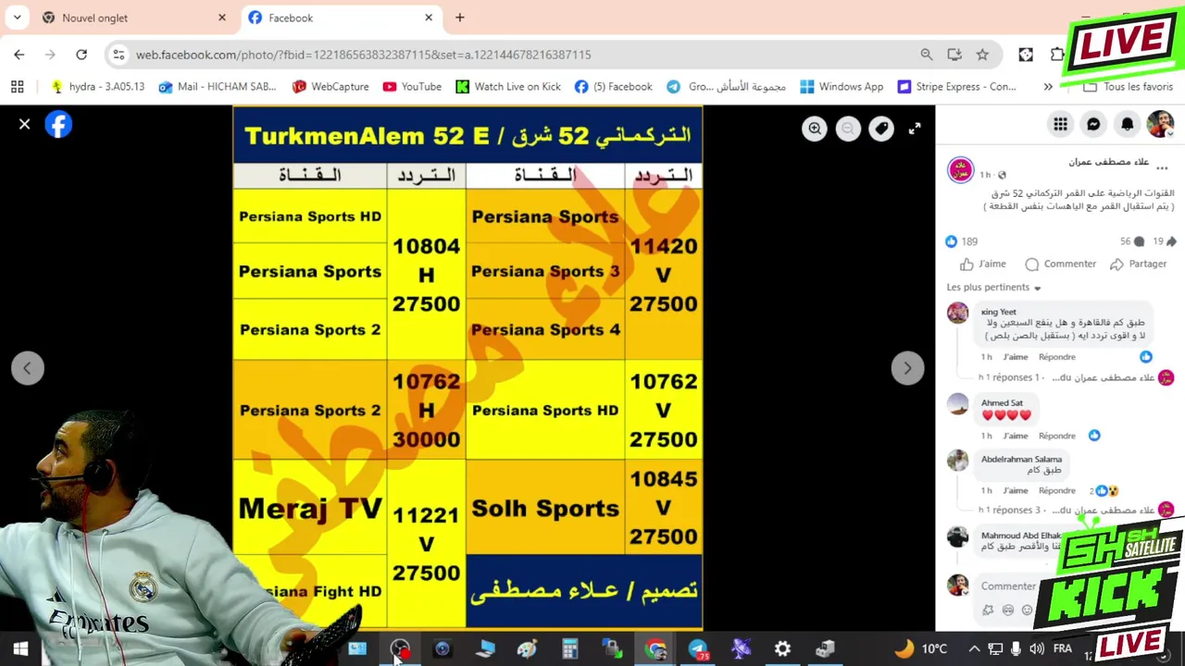
Task: Go to the next photo
Action: point(907,368)
